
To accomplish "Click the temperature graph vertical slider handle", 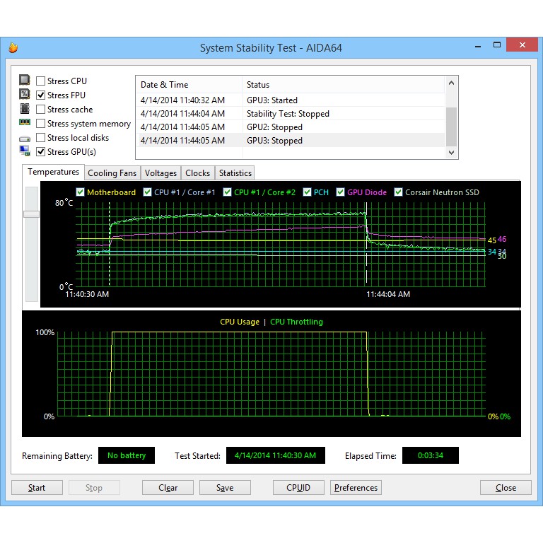I will 31,214.
